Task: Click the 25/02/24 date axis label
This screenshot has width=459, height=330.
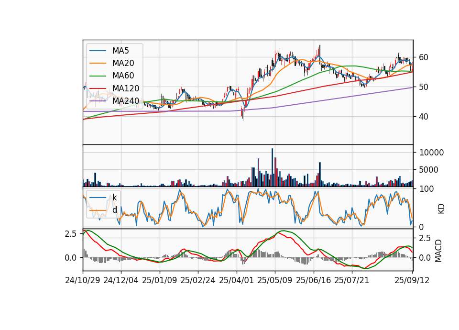Action: click(x=198, y=280)
